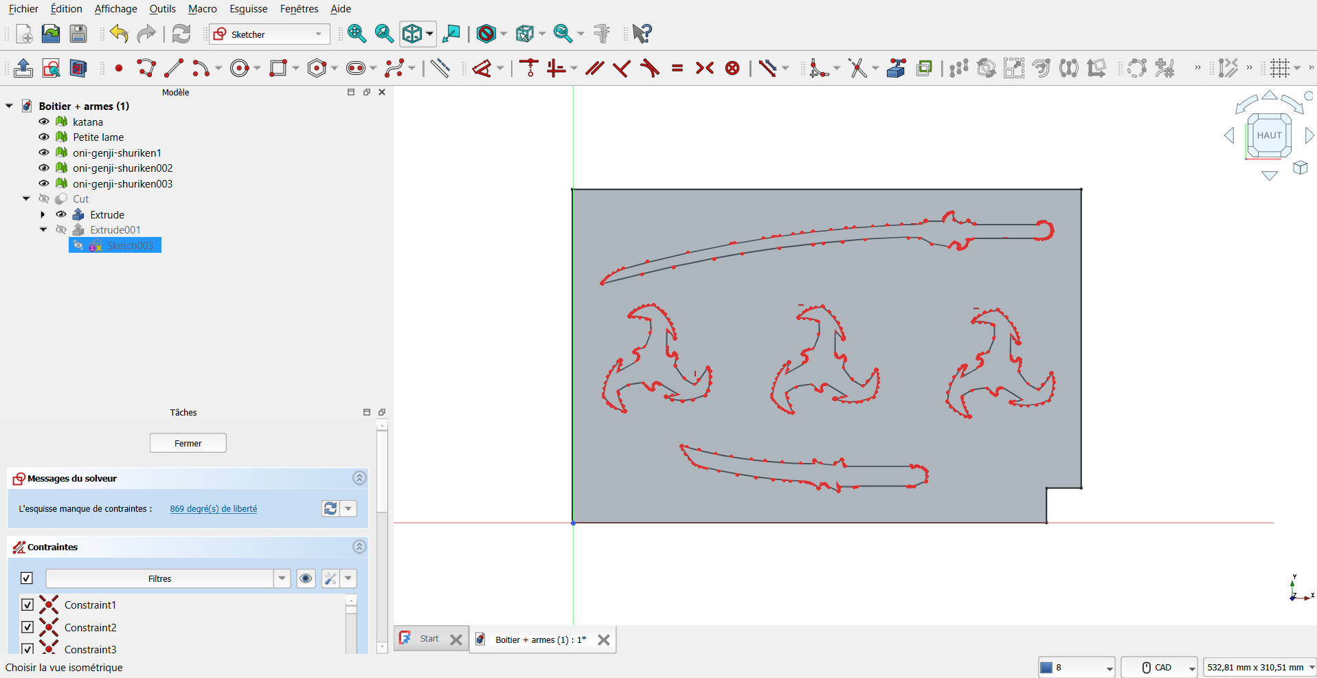This screenshot has height=678, width=1317.
Task: Click the Fermer button
Action: click(188, 443)
